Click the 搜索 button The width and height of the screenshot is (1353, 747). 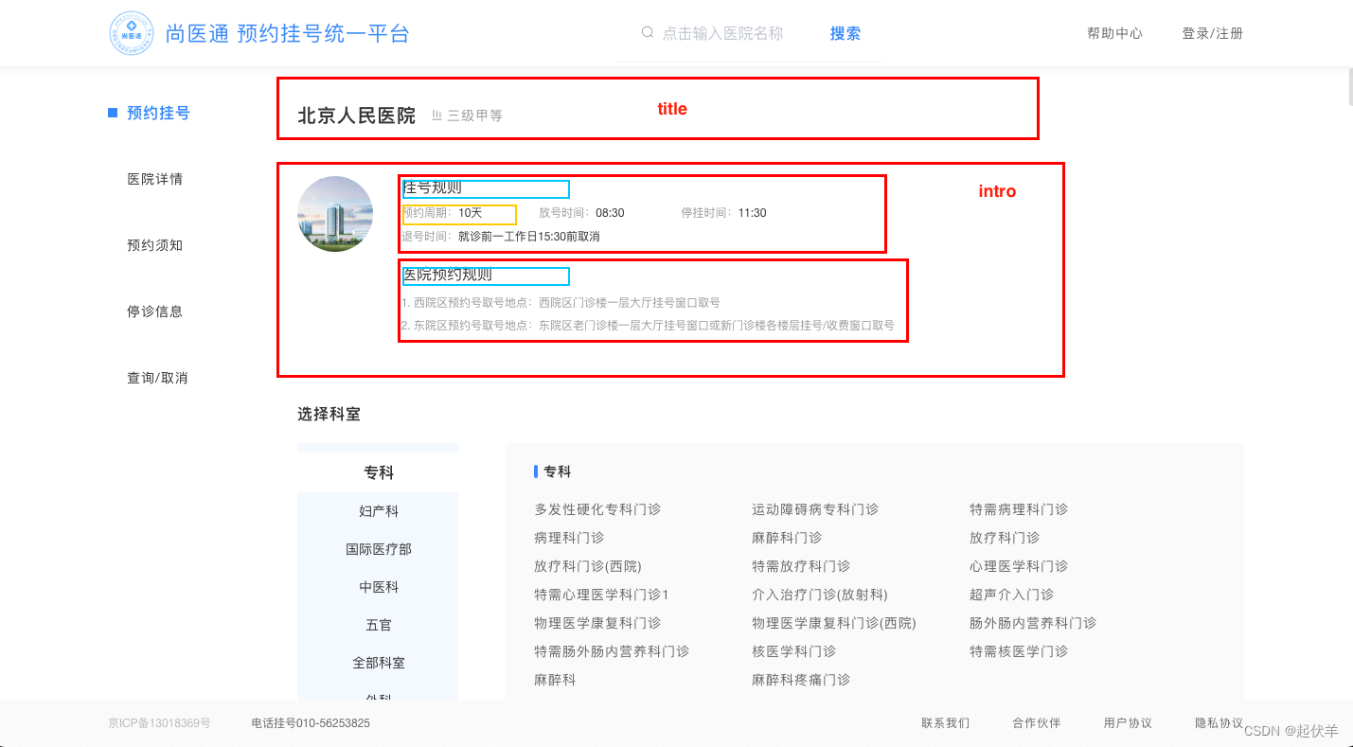[x=846, y=33]
